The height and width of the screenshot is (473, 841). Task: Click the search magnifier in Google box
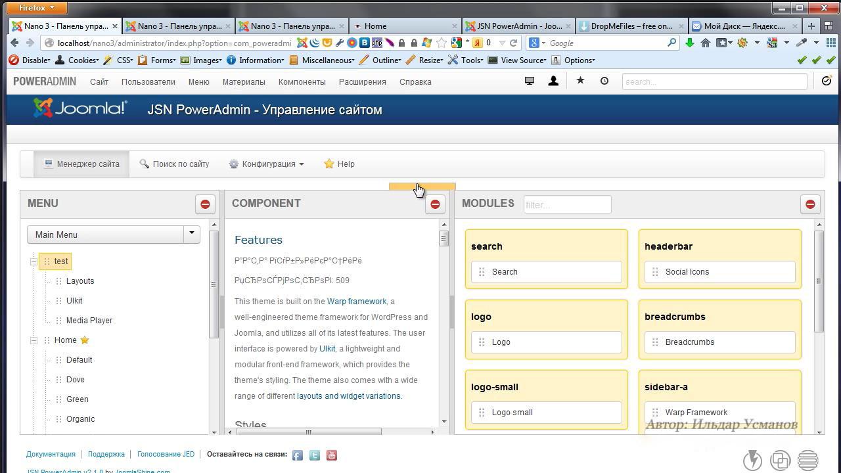(x=671, y=43)
